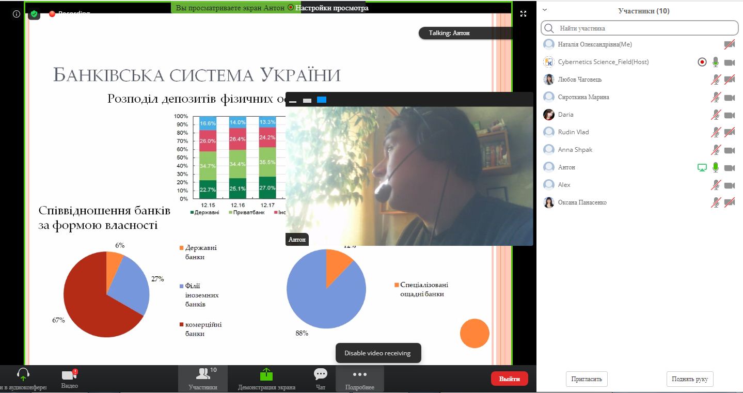Toggle muted microphone of Alex
The image size is (743, 393).
[x=716, y=185]
